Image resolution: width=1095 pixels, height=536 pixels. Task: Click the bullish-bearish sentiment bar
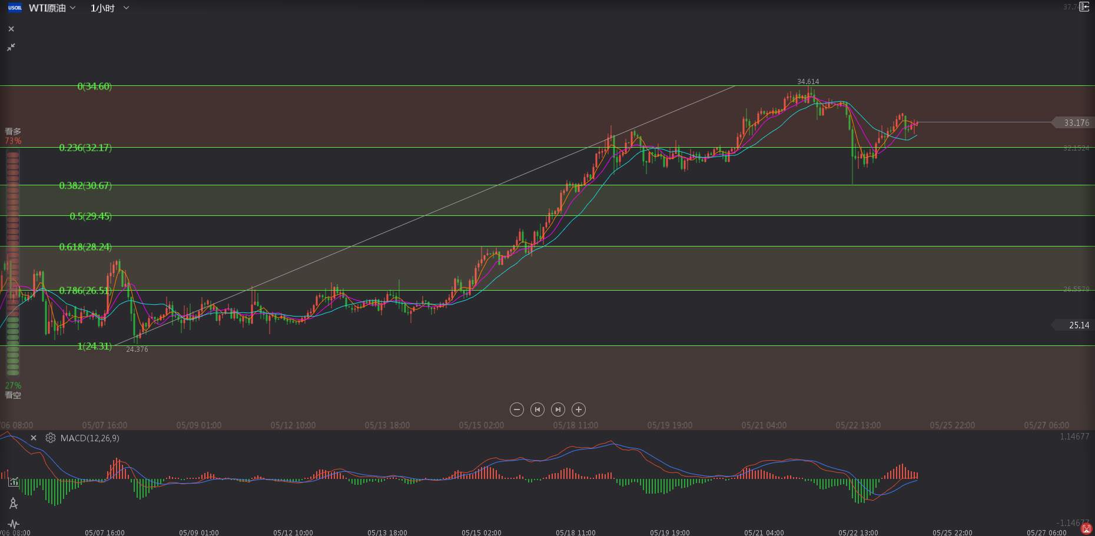(x=12, y=263)
